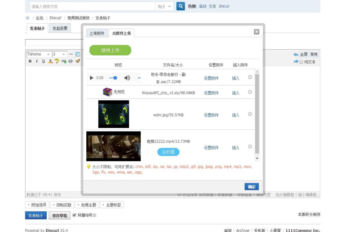Image resolution: width=352 pixels, height=232 pixels.
Task: Confirm the dialog with 确定
Action: point(251,187)
